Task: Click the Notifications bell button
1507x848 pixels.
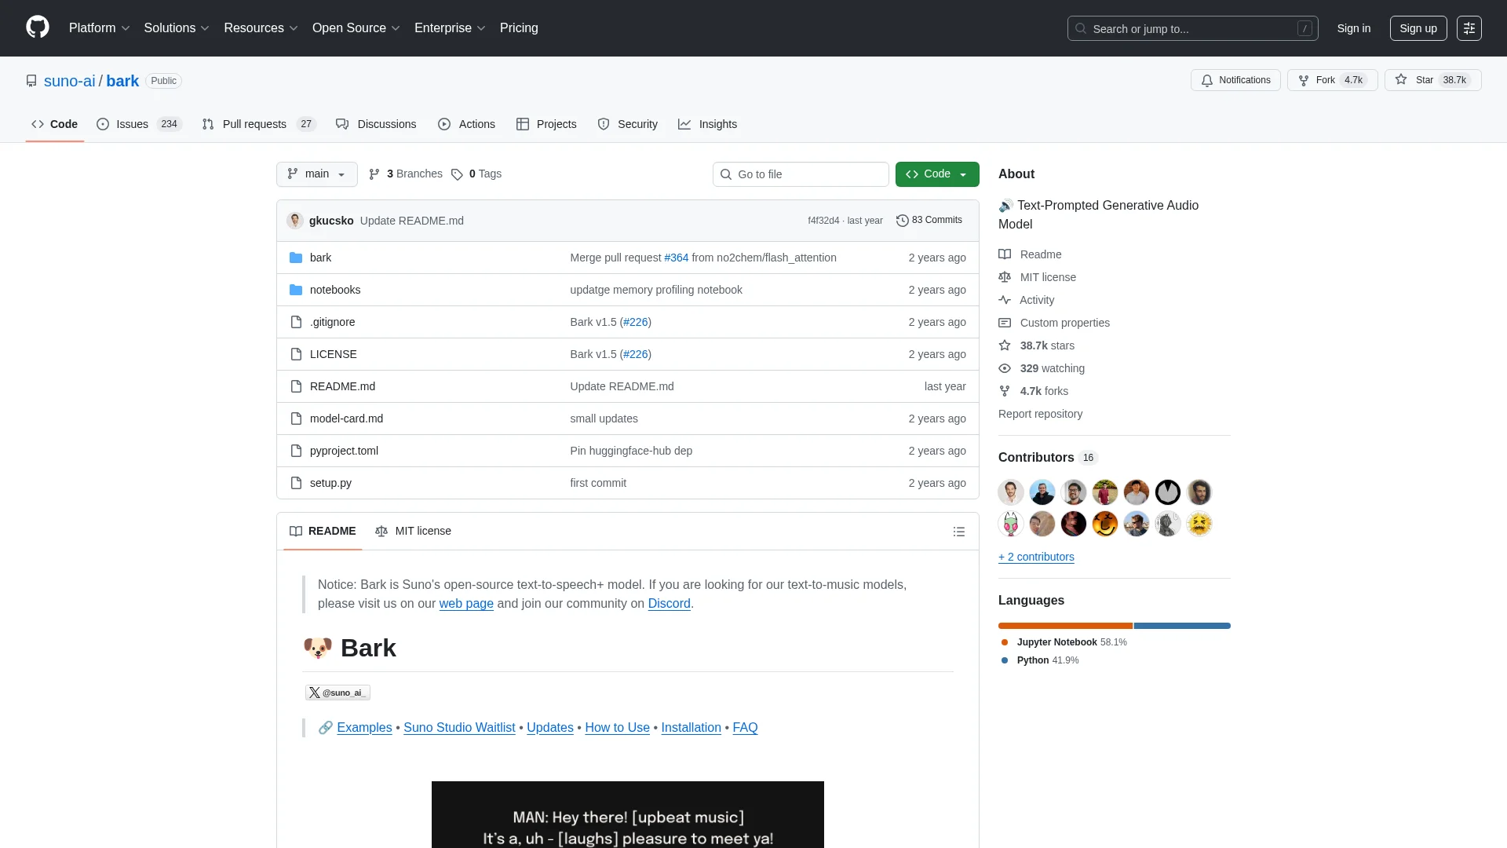Action: pyautogui.click(x=1235, y=80)
